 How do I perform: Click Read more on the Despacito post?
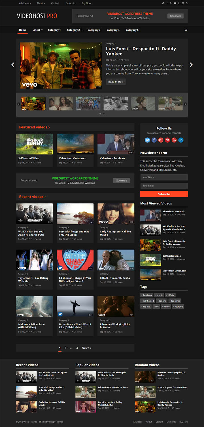pyautogui.click(x=116, y=82)
